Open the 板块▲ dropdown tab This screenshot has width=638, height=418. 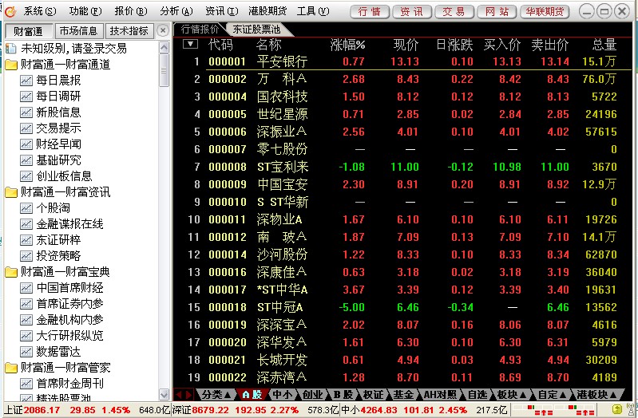pos(512,394)
